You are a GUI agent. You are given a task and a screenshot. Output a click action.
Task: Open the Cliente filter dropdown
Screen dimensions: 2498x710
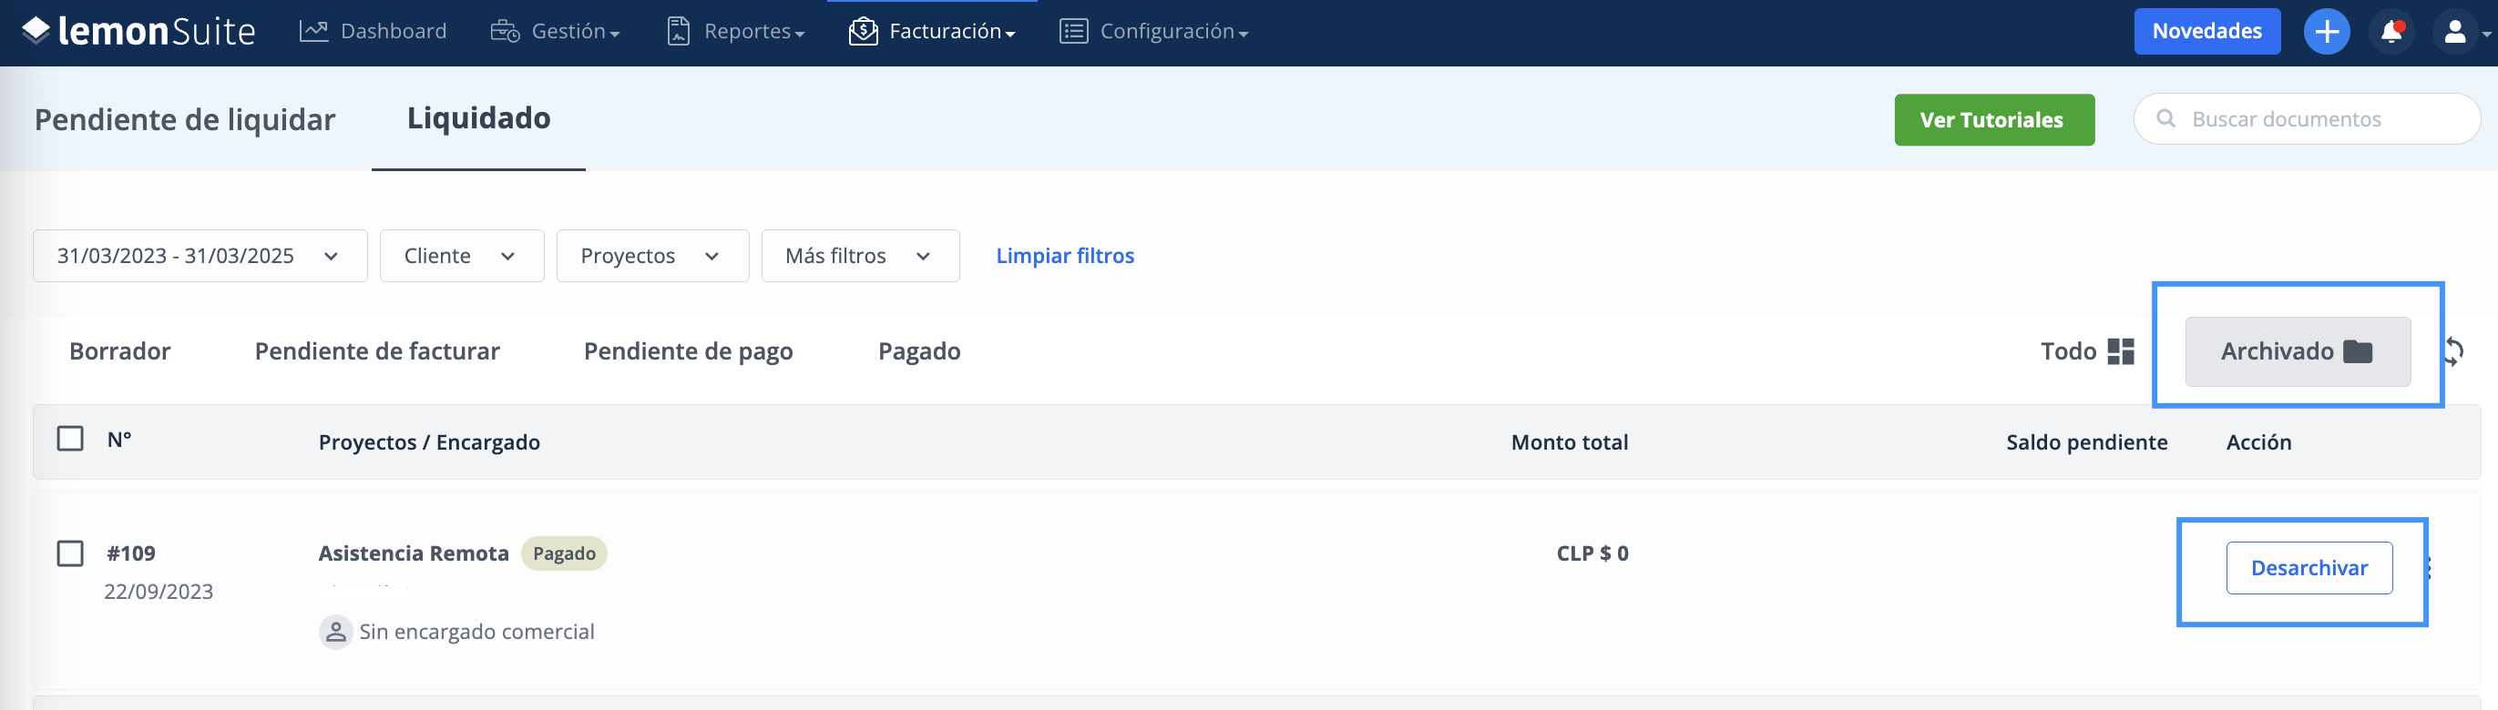[462, 256]
